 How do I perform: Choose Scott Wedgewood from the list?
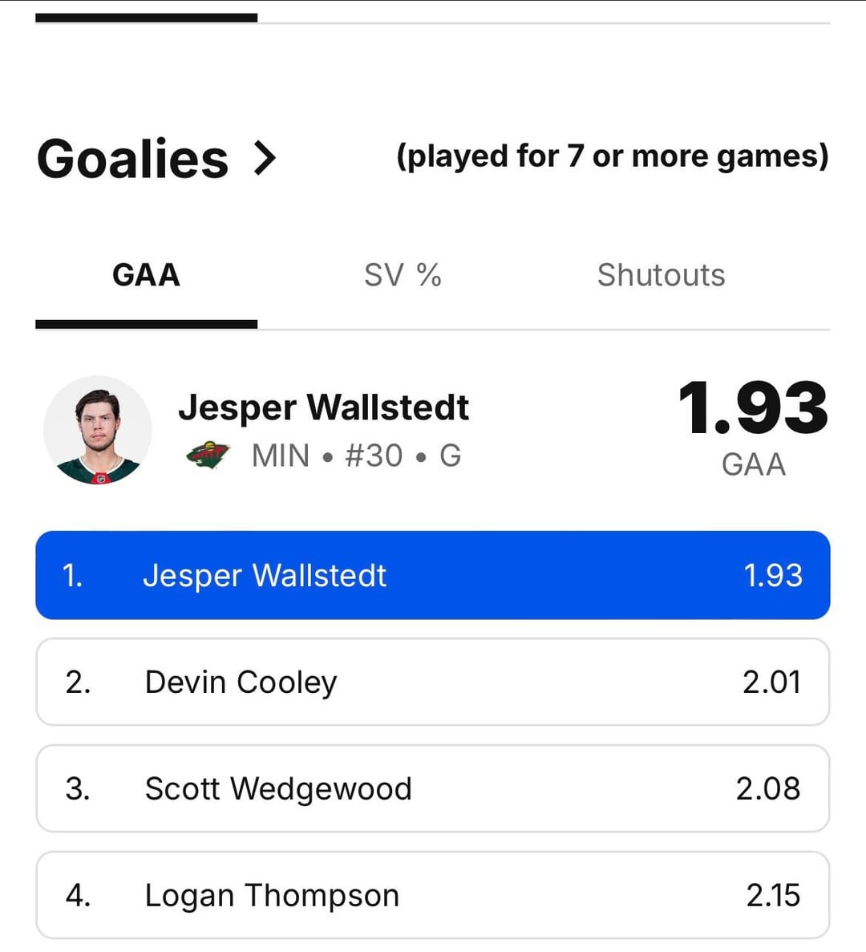click(x=277, y=789)
